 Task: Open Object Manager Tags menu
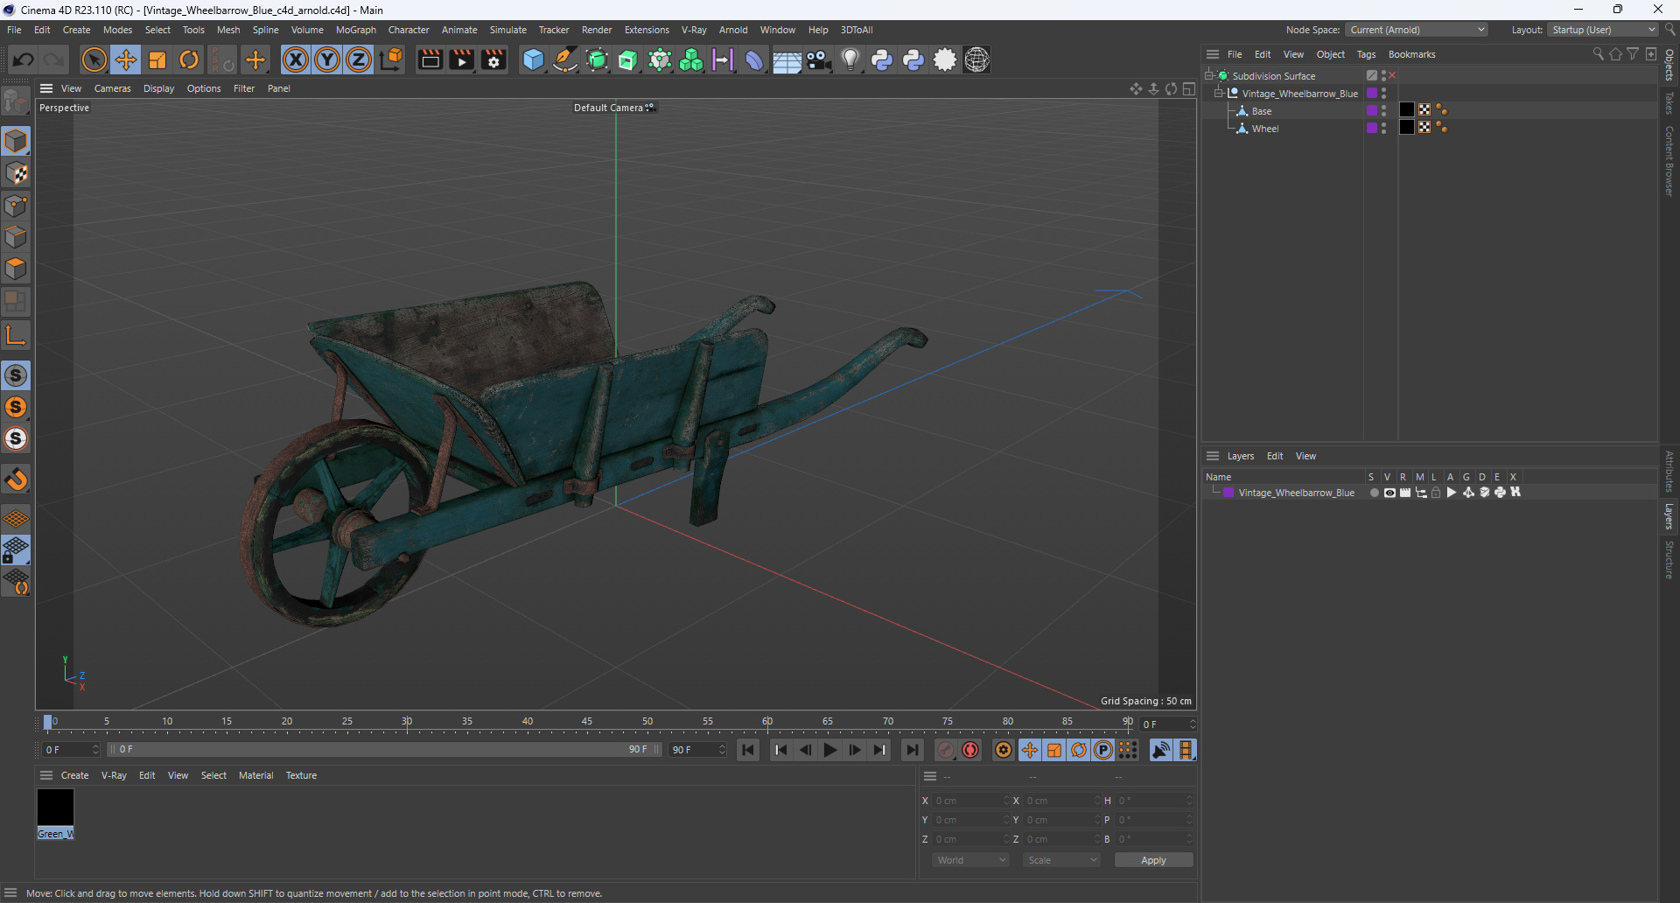1366,54
